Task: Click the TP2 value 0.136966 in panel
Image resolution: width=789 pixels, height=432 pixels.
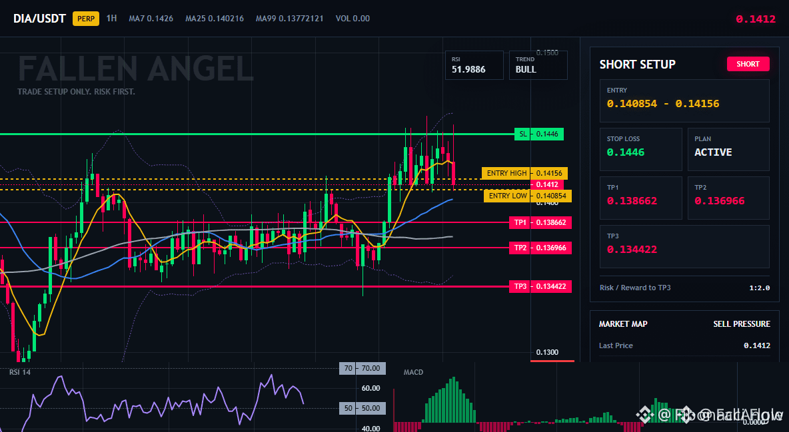Action: tap(720, 200)
